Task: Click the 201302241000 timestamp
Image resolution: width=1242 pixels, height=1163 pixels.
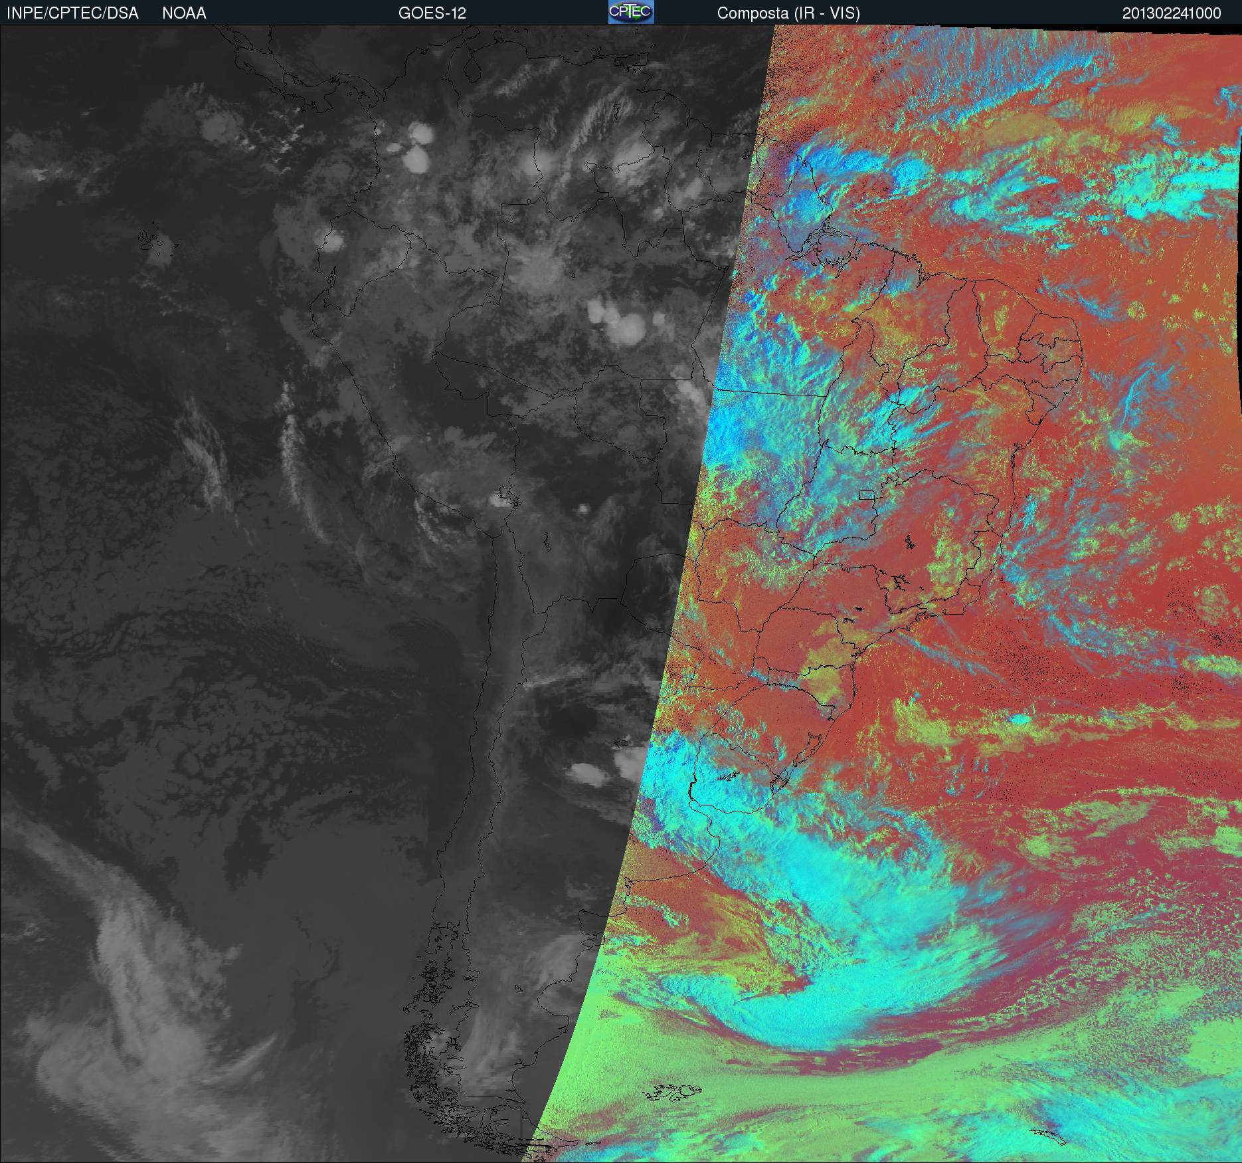Action: (x=1172, y=13)
